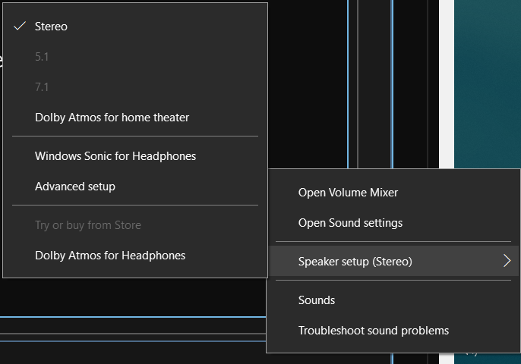Select the Stereo speaker configuration
This screenshot has width=521, height=364.
(x=51, y=27)
